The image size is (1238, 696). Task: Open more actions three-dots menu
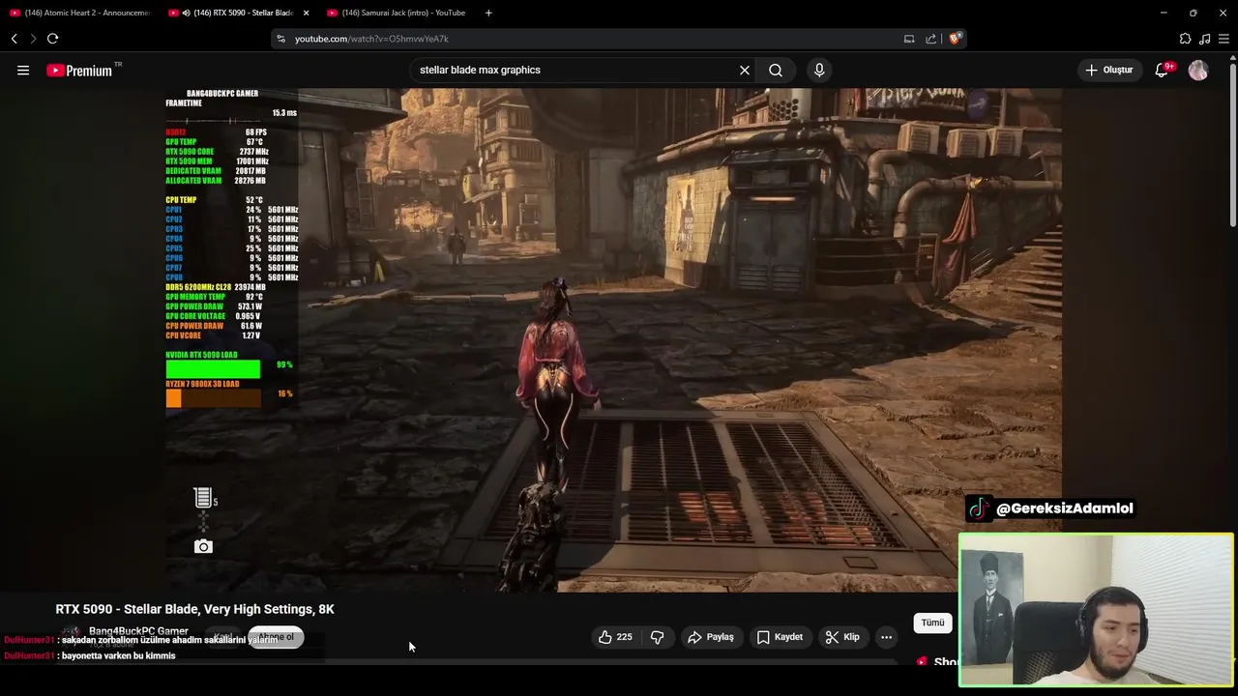coord(886,637)
